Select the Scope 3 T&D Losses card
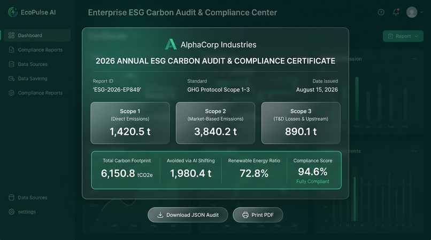This screenshot has width=431, height=240. point(301,123)
